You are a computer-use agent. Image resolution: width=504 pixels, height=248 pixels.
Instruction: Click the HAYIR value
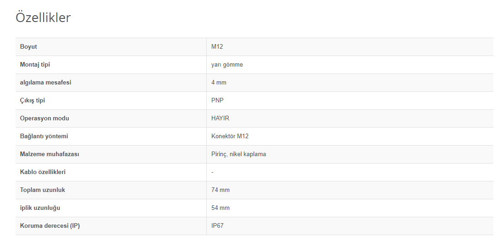tap(220, 118)
